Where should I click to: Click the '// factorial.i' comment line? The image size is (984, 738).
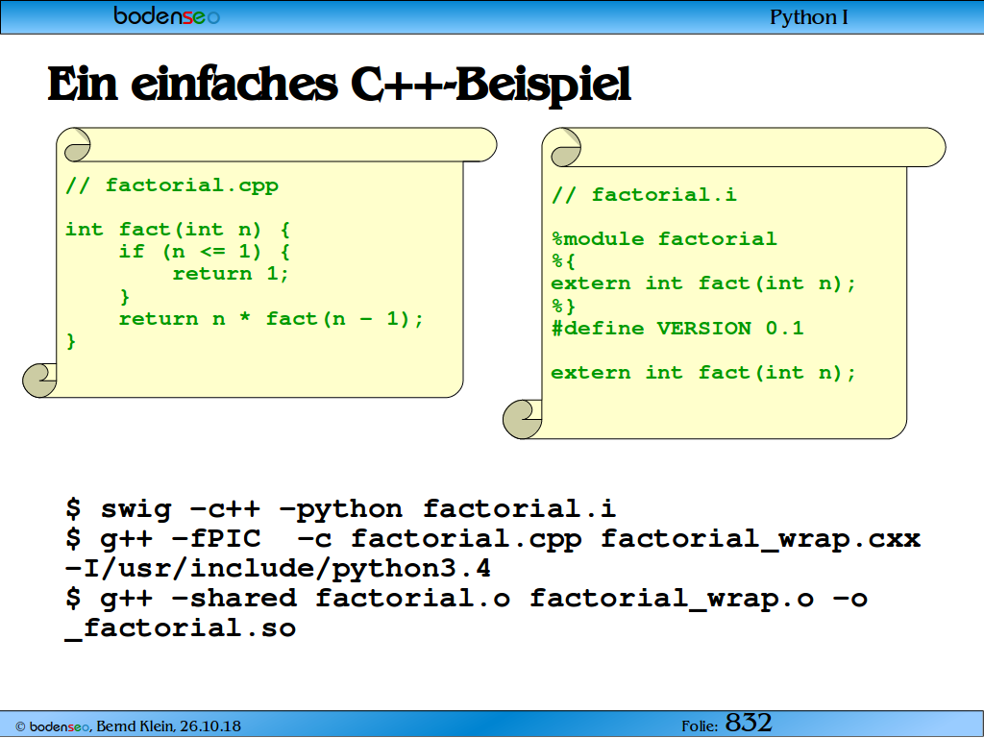pyautogui.click(x=644, y=195)
